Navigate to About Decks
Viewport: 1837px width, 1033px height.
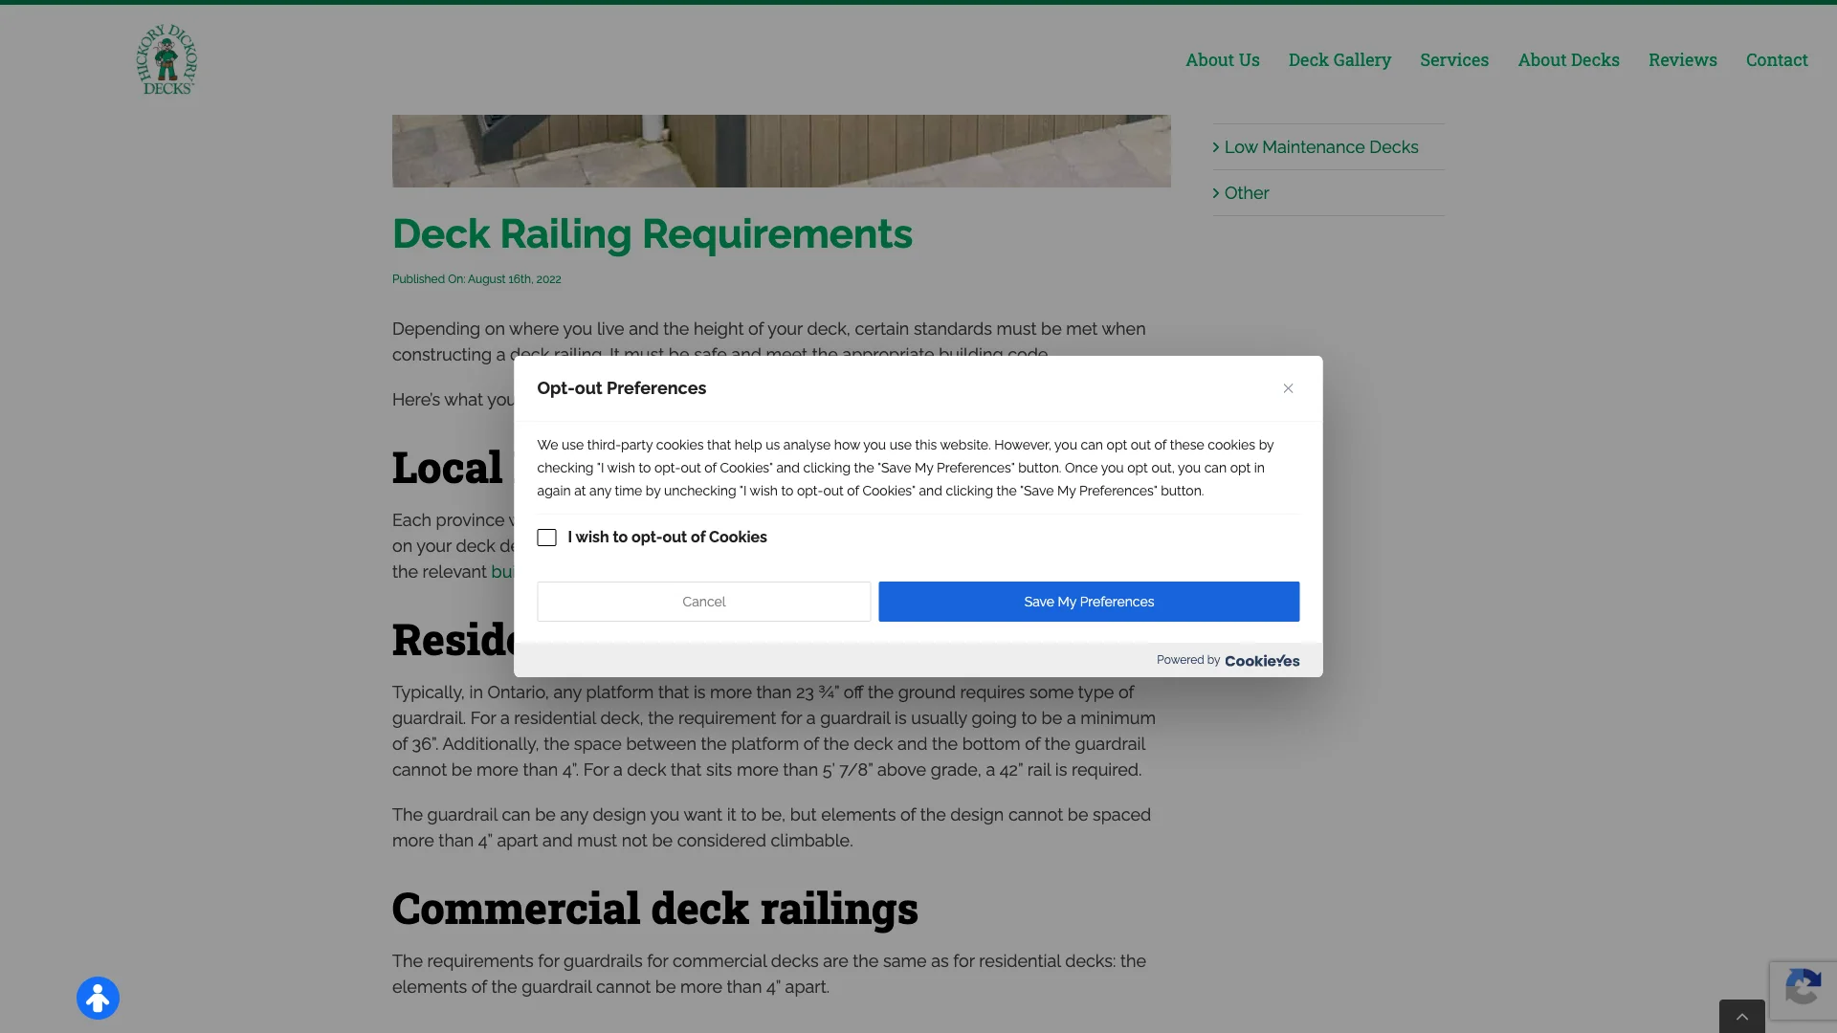(1568, 59)
